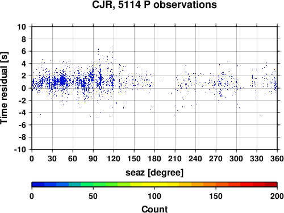Click the Time residual [s] axis label
The width and height of the screenshot is (284, 213).
[x=4, y=88]
